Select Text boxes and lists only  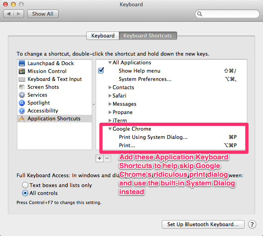pos(25,185)
